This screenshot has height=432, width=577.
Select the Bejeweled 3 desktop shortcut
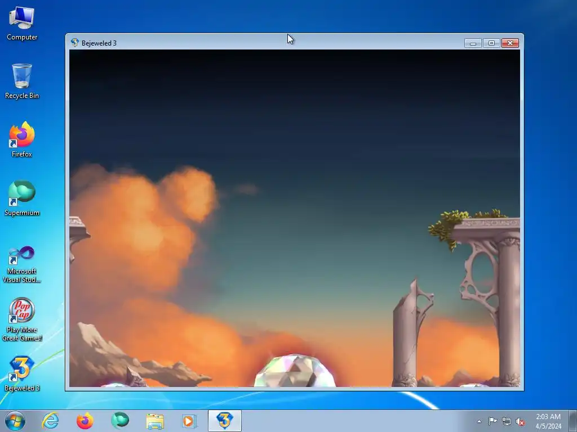click(22, 373)
